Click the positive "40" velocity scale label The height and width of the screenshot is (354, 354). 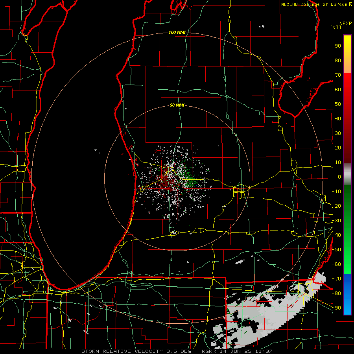338,119
